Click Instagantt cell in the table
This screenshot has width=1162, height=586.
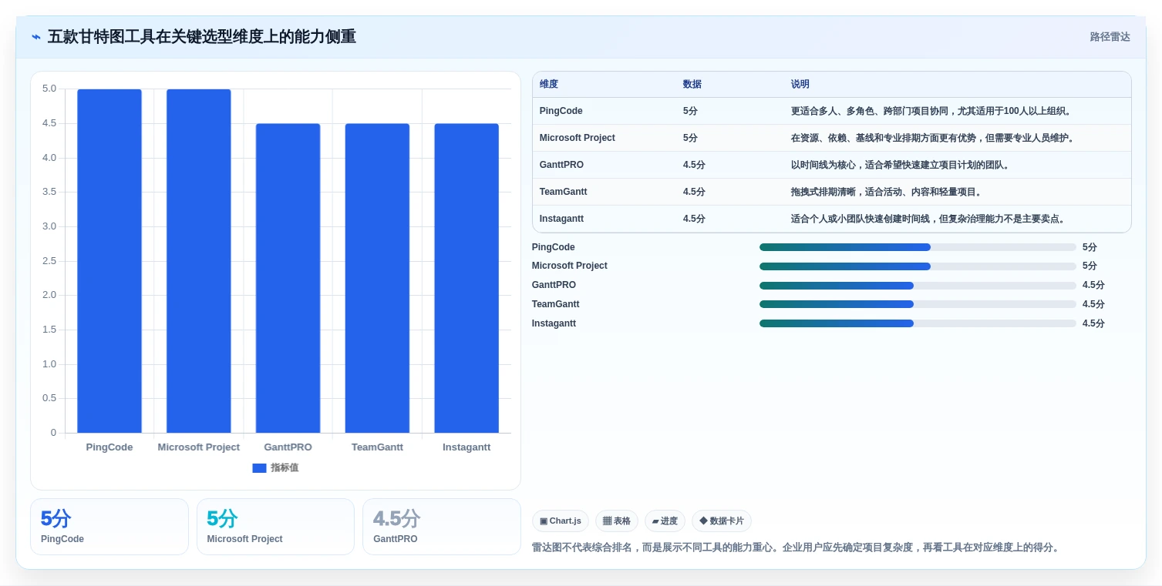pyautogui.click(x=561, y=219)
